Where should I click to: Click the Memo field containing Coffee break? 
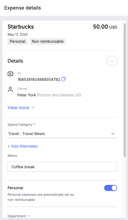(x=62, y=167)
